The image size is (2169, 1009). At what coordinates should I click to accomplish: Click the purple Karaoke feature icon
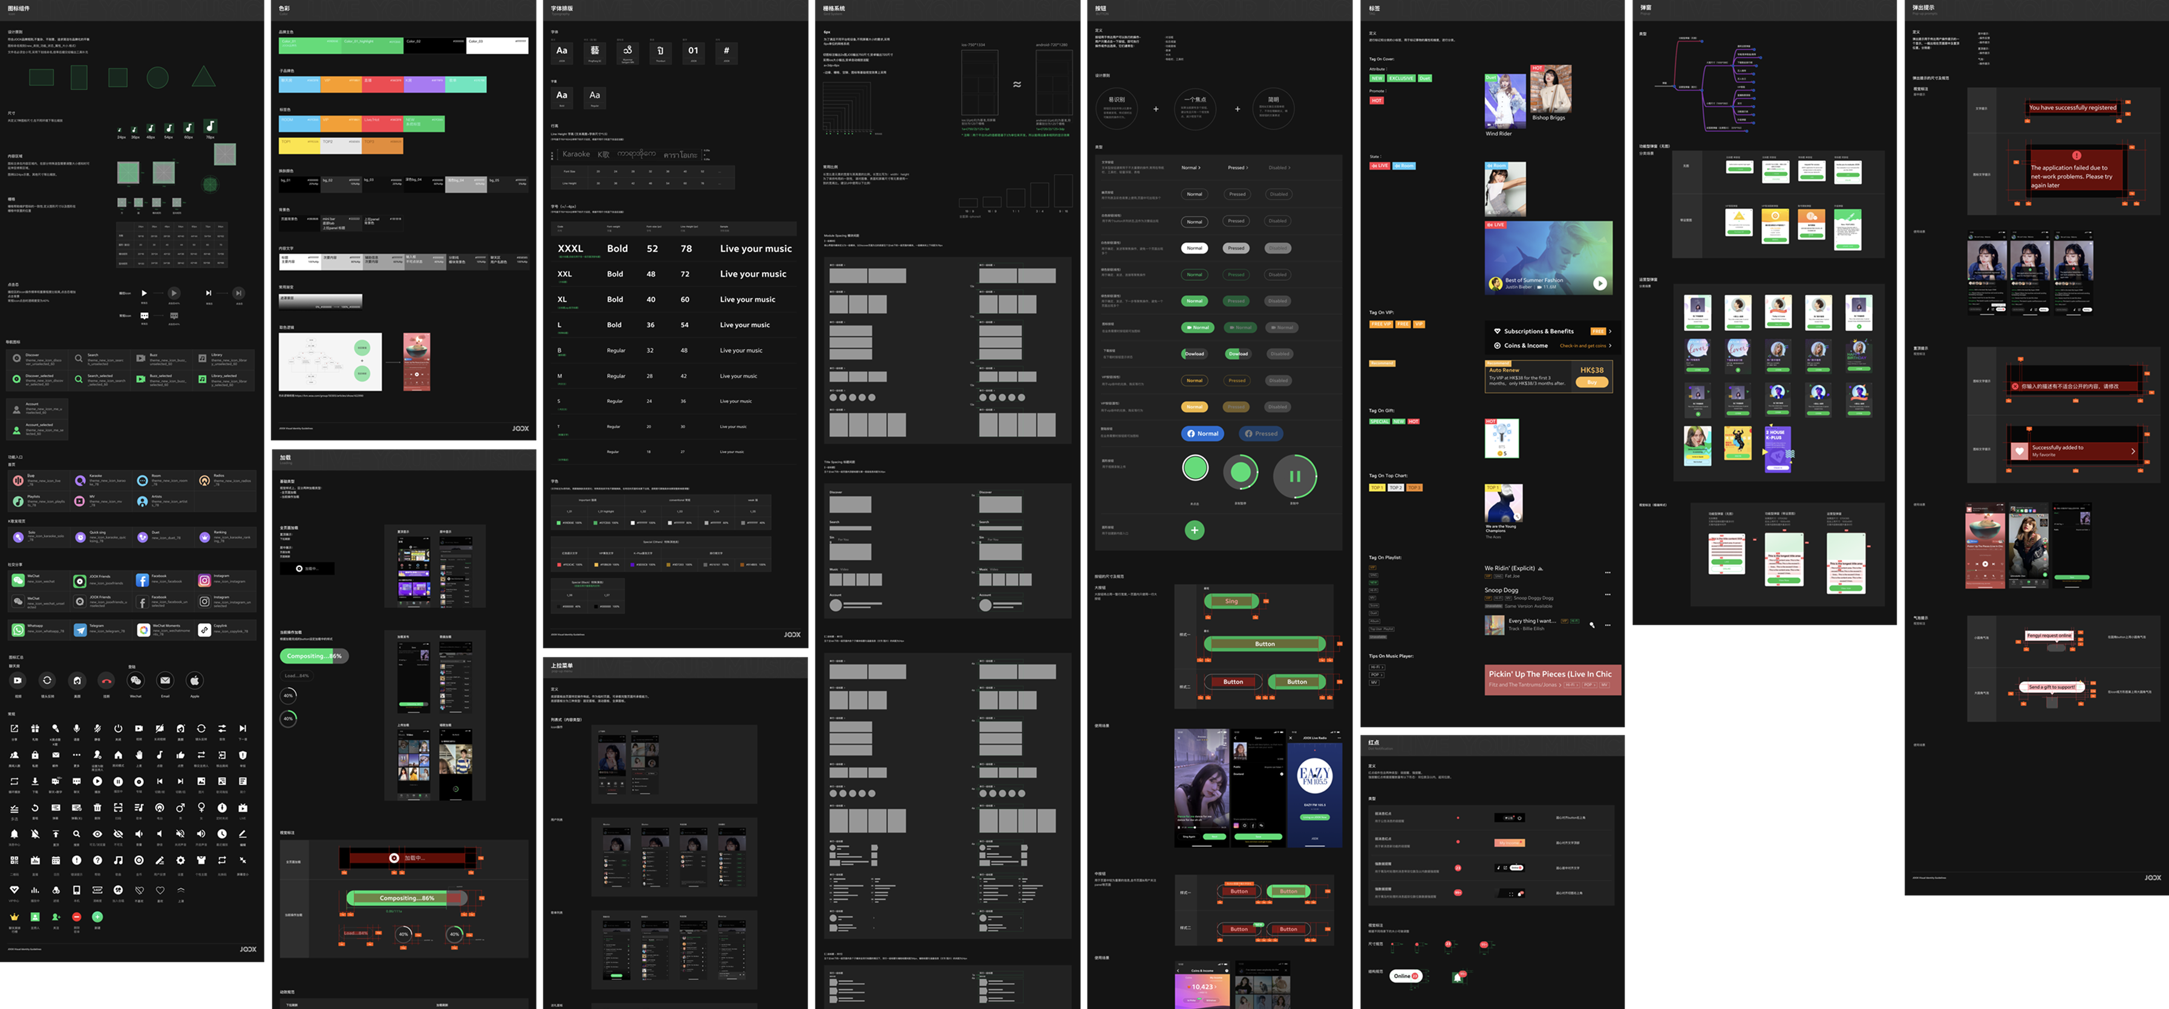click(x=80, y=480)
